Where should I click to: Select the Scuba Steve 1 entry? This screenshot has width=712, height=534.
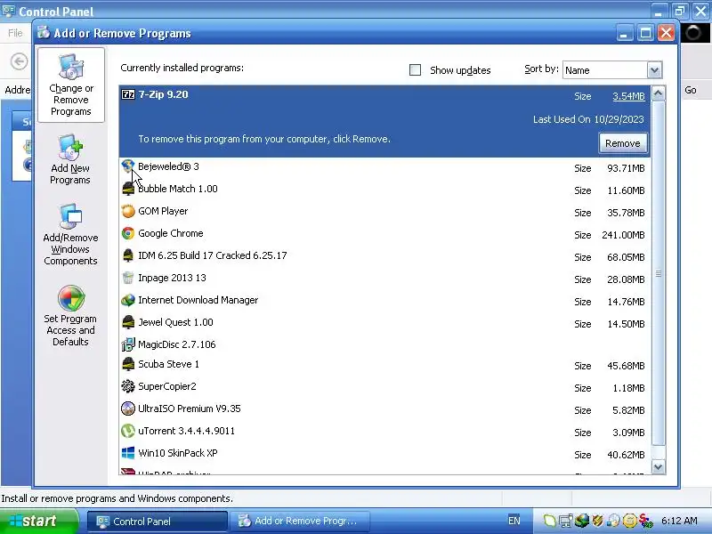point(384,365)
